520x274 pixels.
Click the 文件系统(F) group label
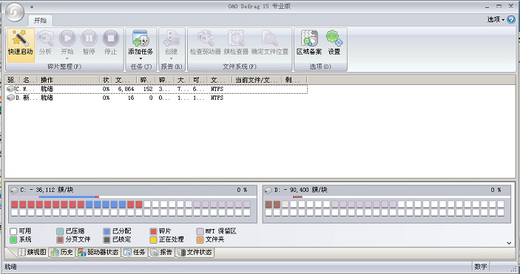click(x=240, y=66)
